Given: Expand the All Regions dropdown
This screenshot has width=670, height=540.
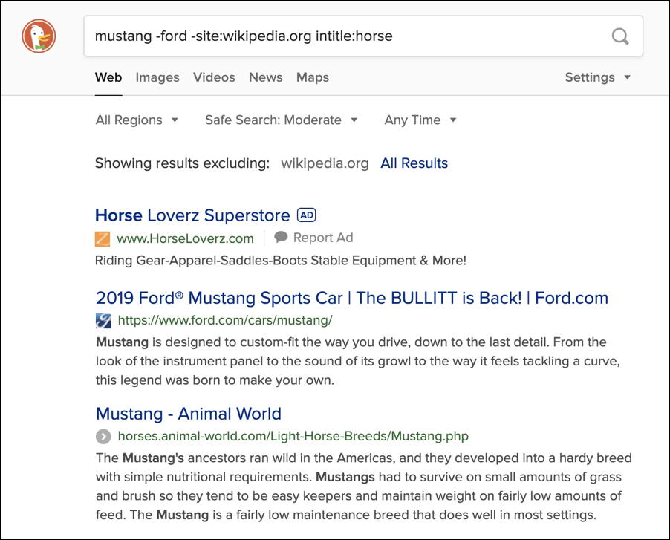Looking at the screenshot, I should [x=137, y=120].
